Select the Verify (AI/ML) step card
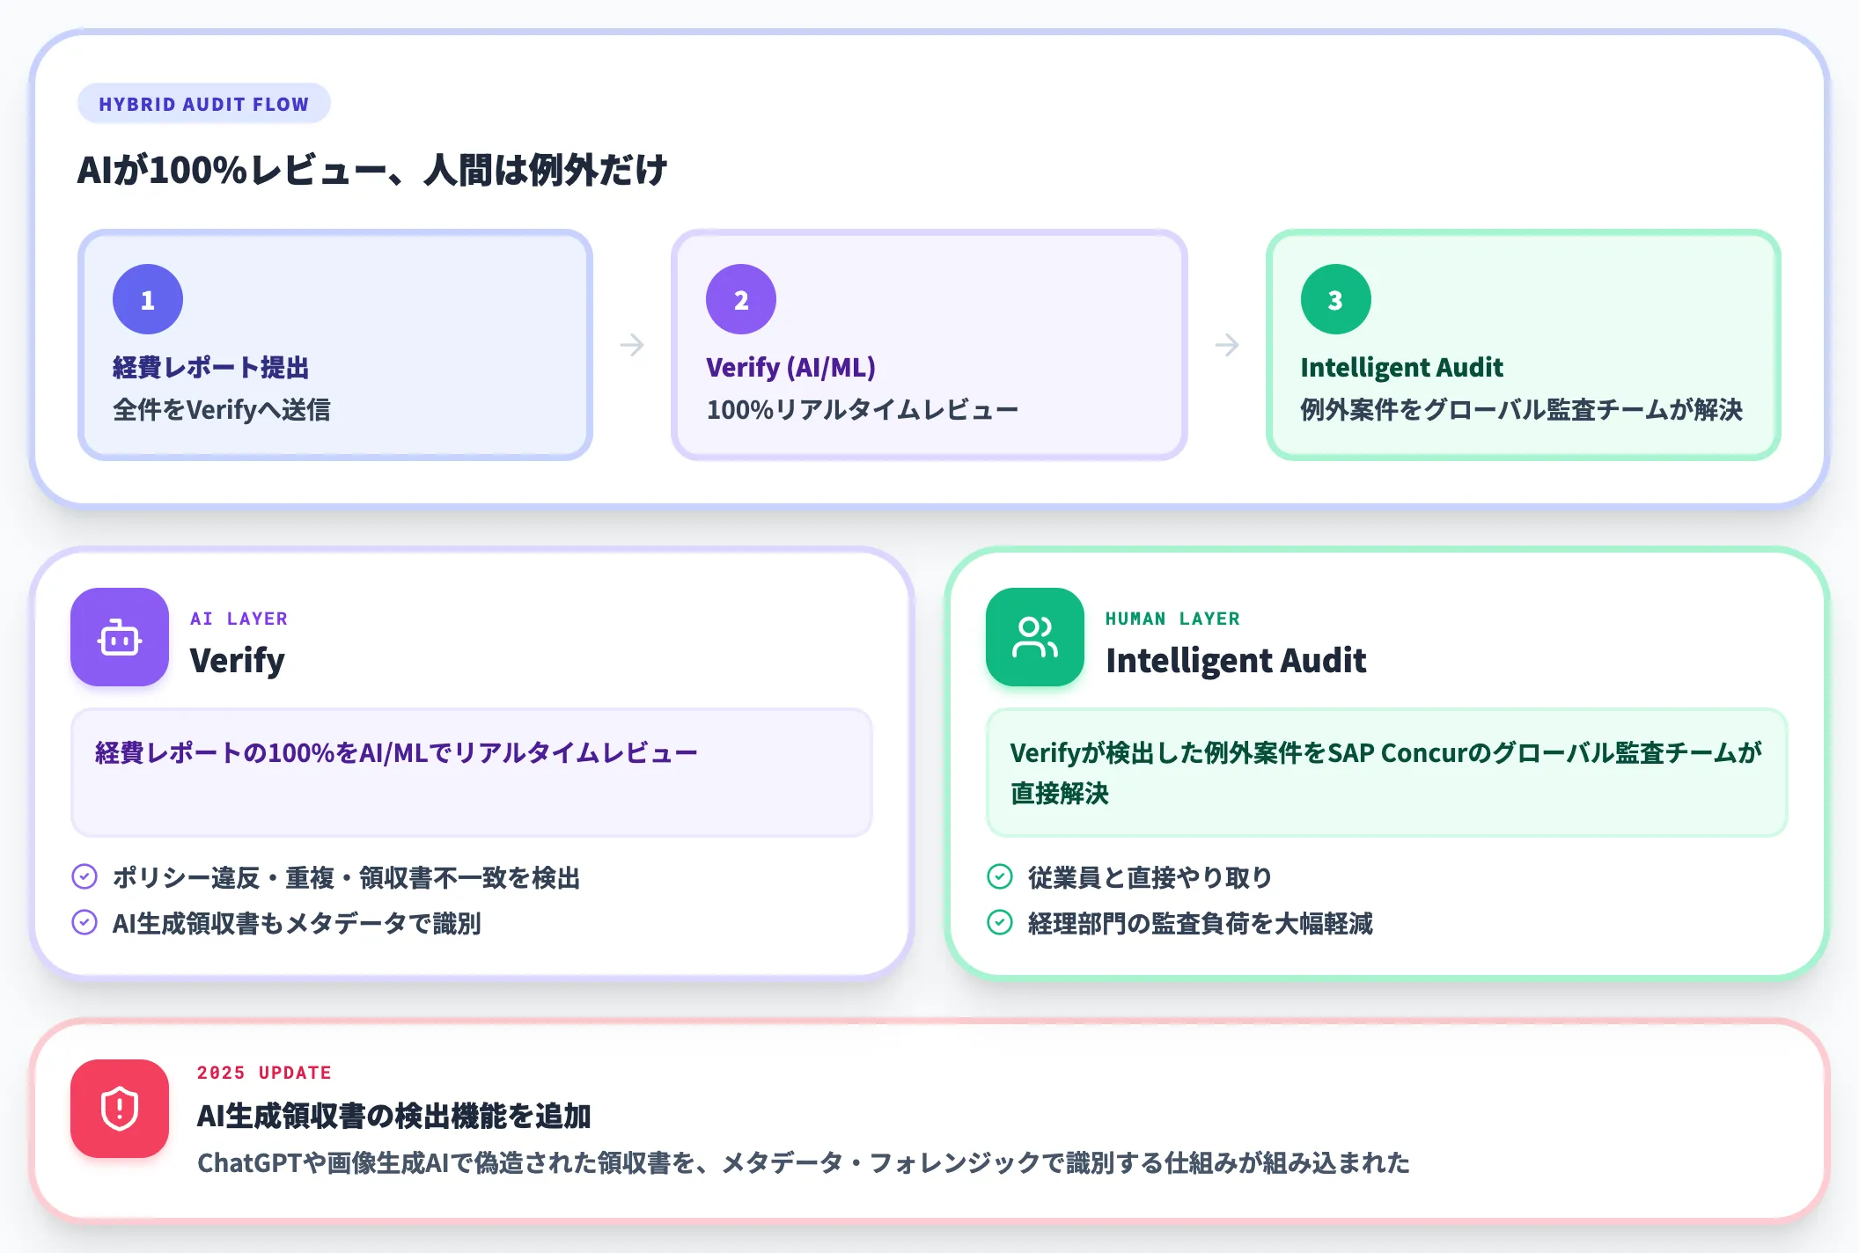Screen dimensions: 1859x1253 pos(929,345)
